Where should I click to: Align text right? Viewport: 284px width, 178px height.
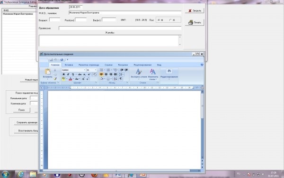pos(111,75)
